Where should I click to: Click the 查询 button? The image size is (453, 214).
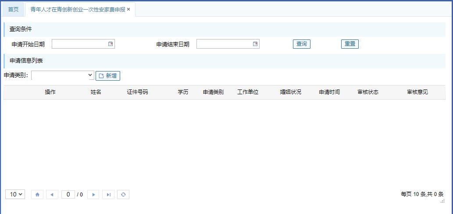click(x=302, y=44)
